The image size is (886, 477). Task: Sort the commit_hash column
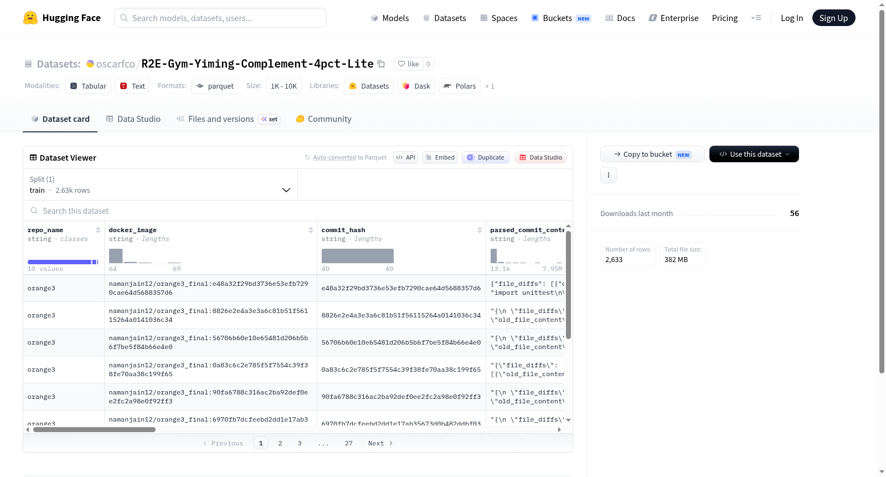tap(480, 230)
